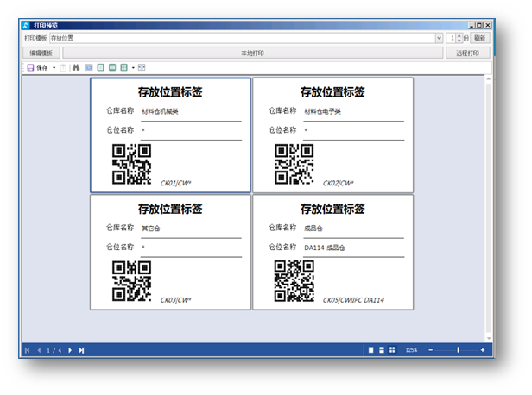Click the code text CK01|CW*

point(176,184)
